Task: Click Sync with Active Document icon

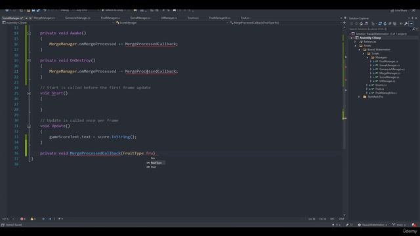Action: 380,24
